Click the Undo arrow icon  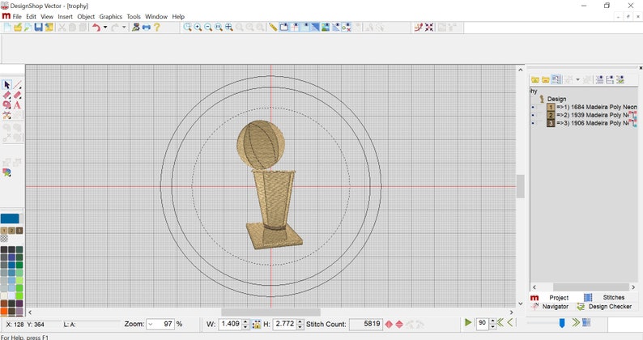pyautogui.click(x=96, y=28)
